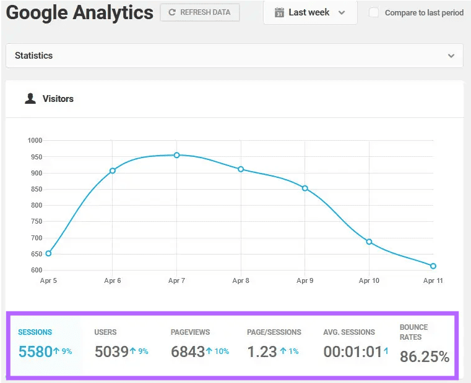Click the Users up-arrow trend icon
Screen dimensions: 471x383
pyautogui.click(x=132, y=351)
